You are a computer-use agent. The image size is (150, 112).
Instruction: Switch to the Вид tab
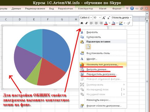tap(51, 9)
